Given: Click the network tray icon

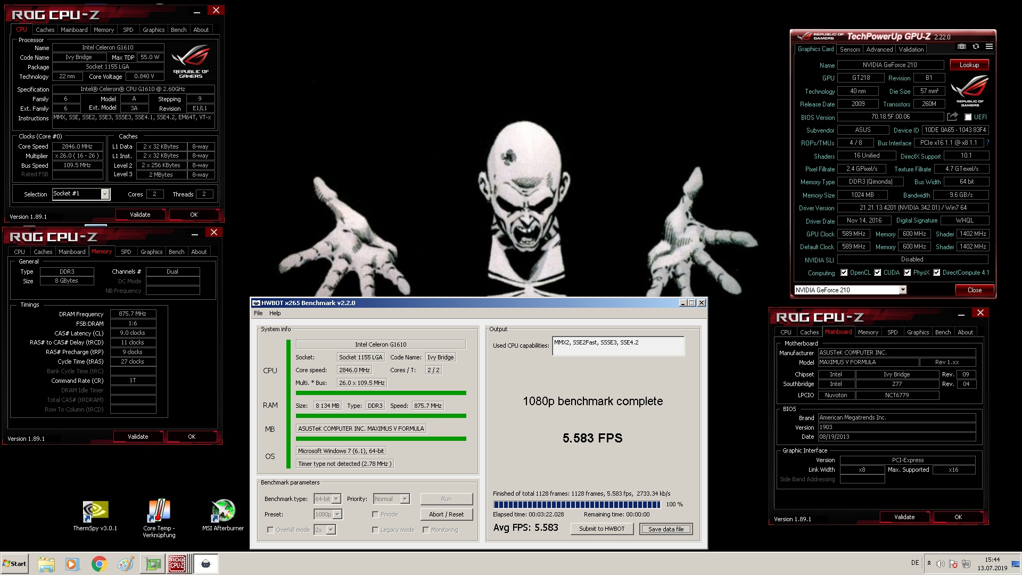Looking at the screenshot, I should click(966, 564).
